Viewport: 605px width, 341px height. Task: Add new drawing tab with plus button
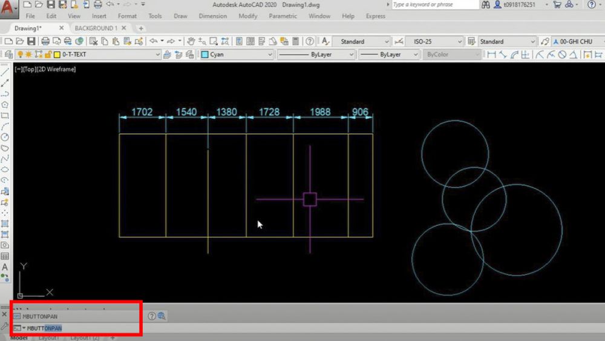click(141, 28)
